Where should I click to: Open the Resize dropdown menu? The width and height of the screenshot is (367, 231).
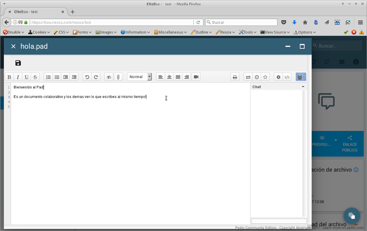click(225, 32)
